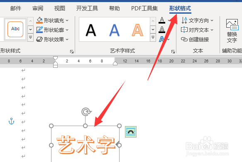
Task: Open the 审阅 ribbon tab
Action: (38, 8)
